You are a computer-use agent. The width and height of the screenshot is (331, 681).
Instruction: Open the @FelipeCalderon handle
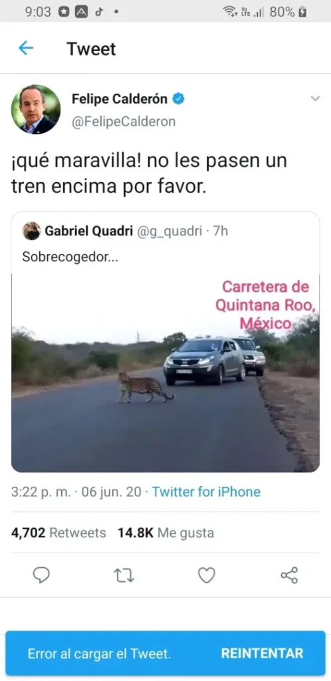tap(124, 122)
